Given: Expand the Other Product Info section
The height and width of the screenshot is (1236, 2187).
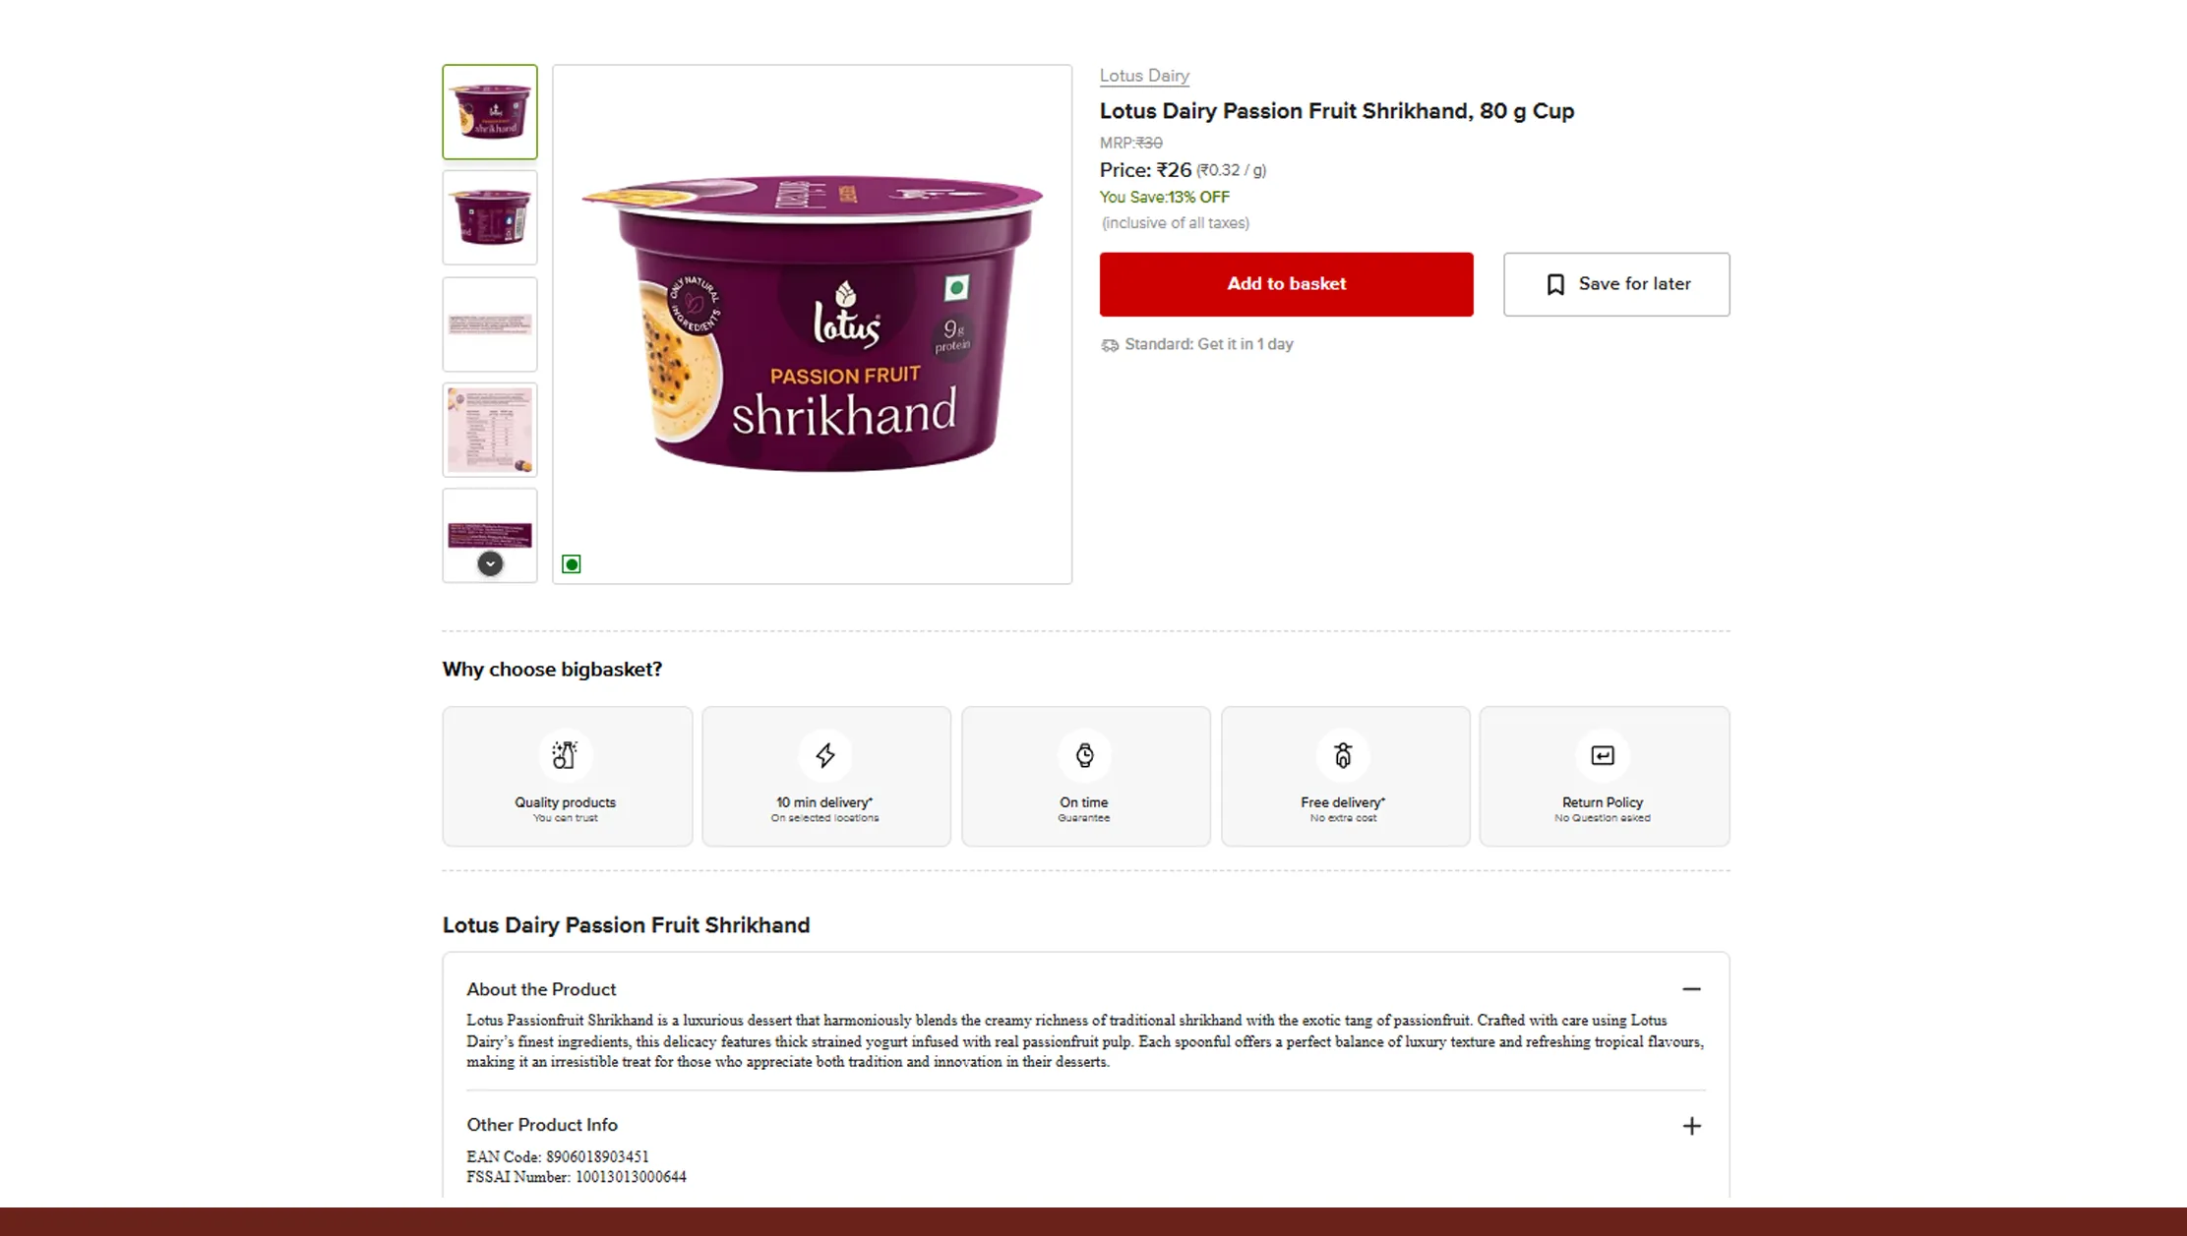Looking at the screenshot, I should click(x=1691, y=1126).
